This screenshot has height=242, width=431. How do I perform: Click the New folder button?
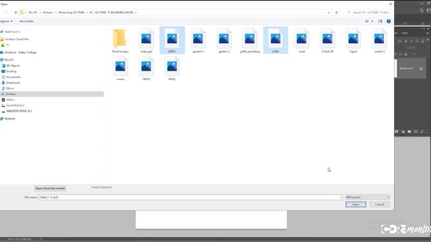(x=26, y=21)
